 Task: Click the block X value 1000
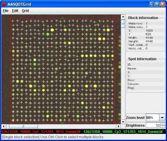coord(149,31)
